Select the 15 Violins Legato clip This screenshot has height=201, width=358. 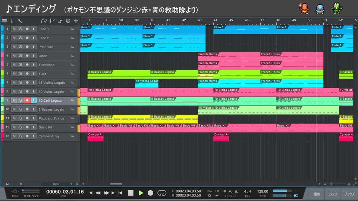(x=146, y=83)
